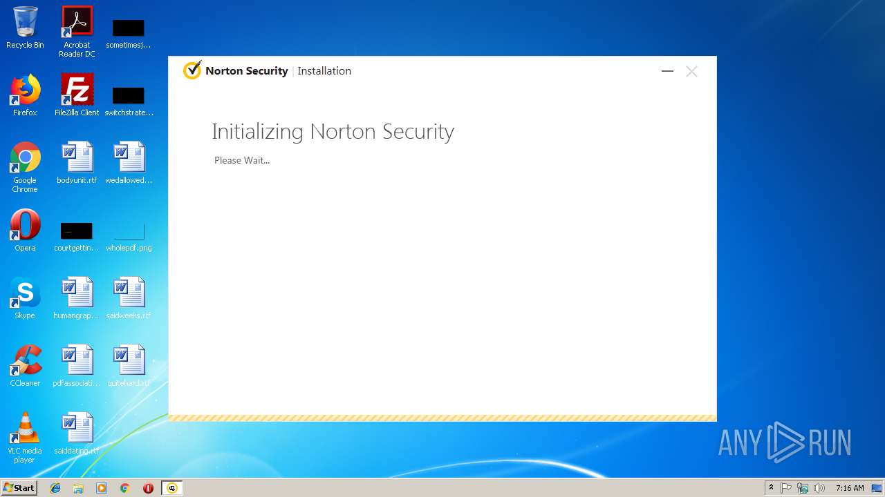
Task: Select pdfassociati... document icon
Action: pyautogui.click(x=77, y=366)
